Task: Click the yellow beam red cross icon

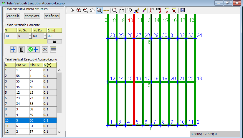Action: coord(167,10)
